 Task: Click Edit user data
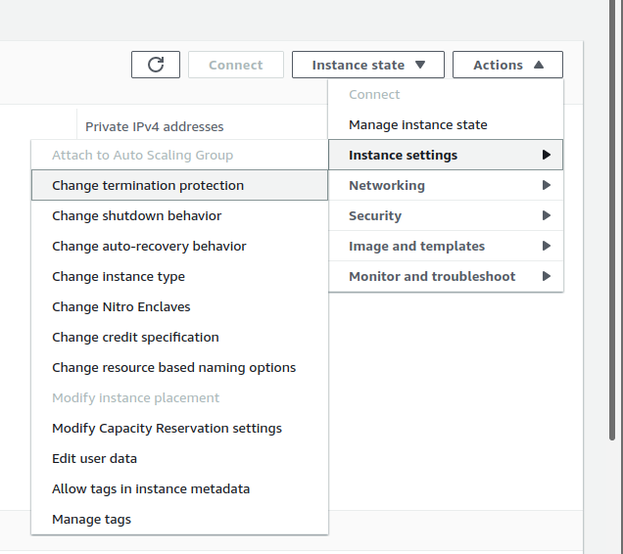pyautogui.click(x=94, y=458)
